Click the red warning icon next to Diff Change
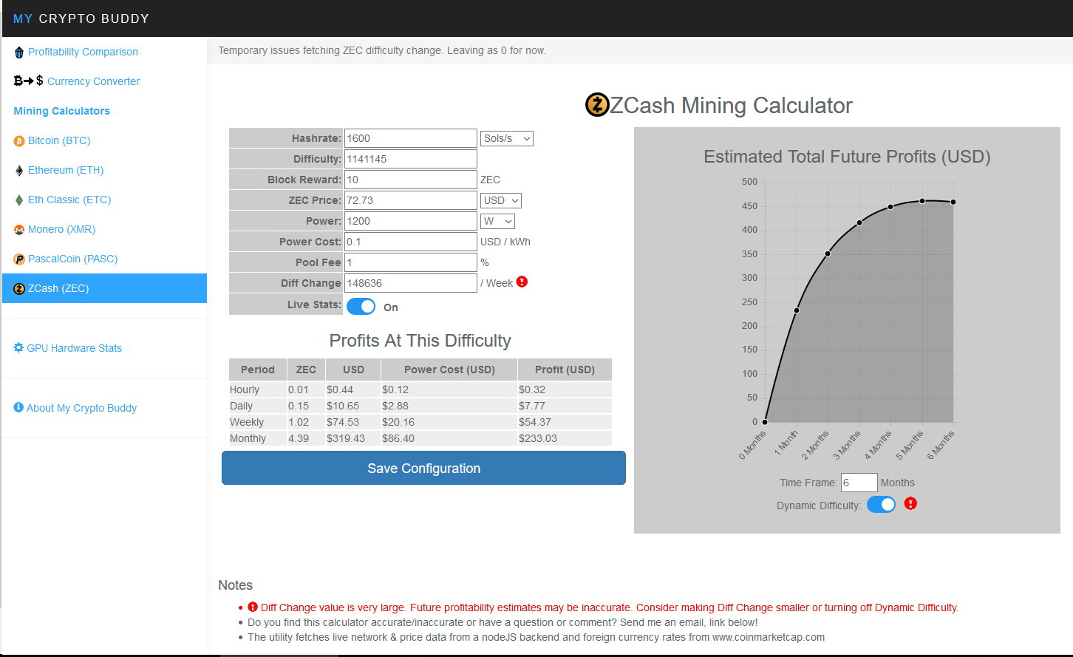This screenshot has height=657, width=1073. click(522, 282)
